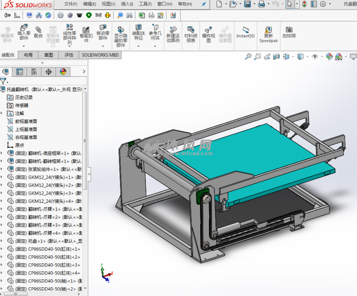Take a snapshot with 拍快照
This screenshot has height=296, width=357.
289,33
